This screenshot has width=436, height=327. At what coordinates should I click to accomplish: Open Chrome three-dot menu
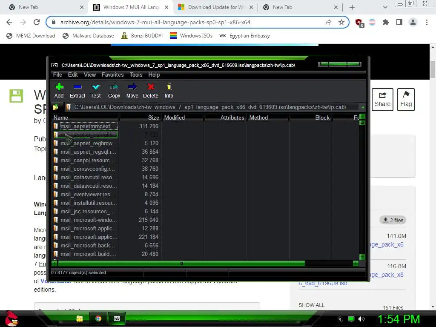(x=427, y=22)
